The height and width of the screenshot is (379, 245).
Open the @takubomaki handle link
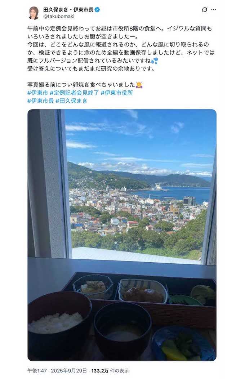[59, 17]
